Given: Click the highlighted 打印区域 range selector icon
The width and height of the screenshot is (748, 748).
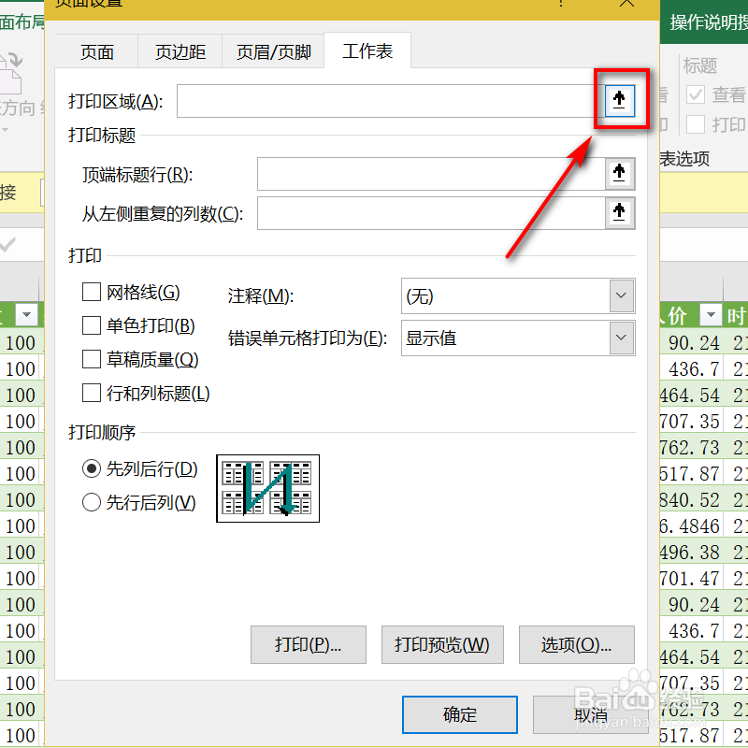Looking at the screenshot, I should click(619, 100).
